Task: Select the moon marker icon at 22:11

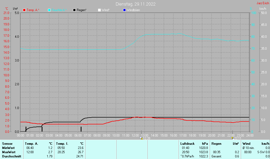Action: (232, 138)
